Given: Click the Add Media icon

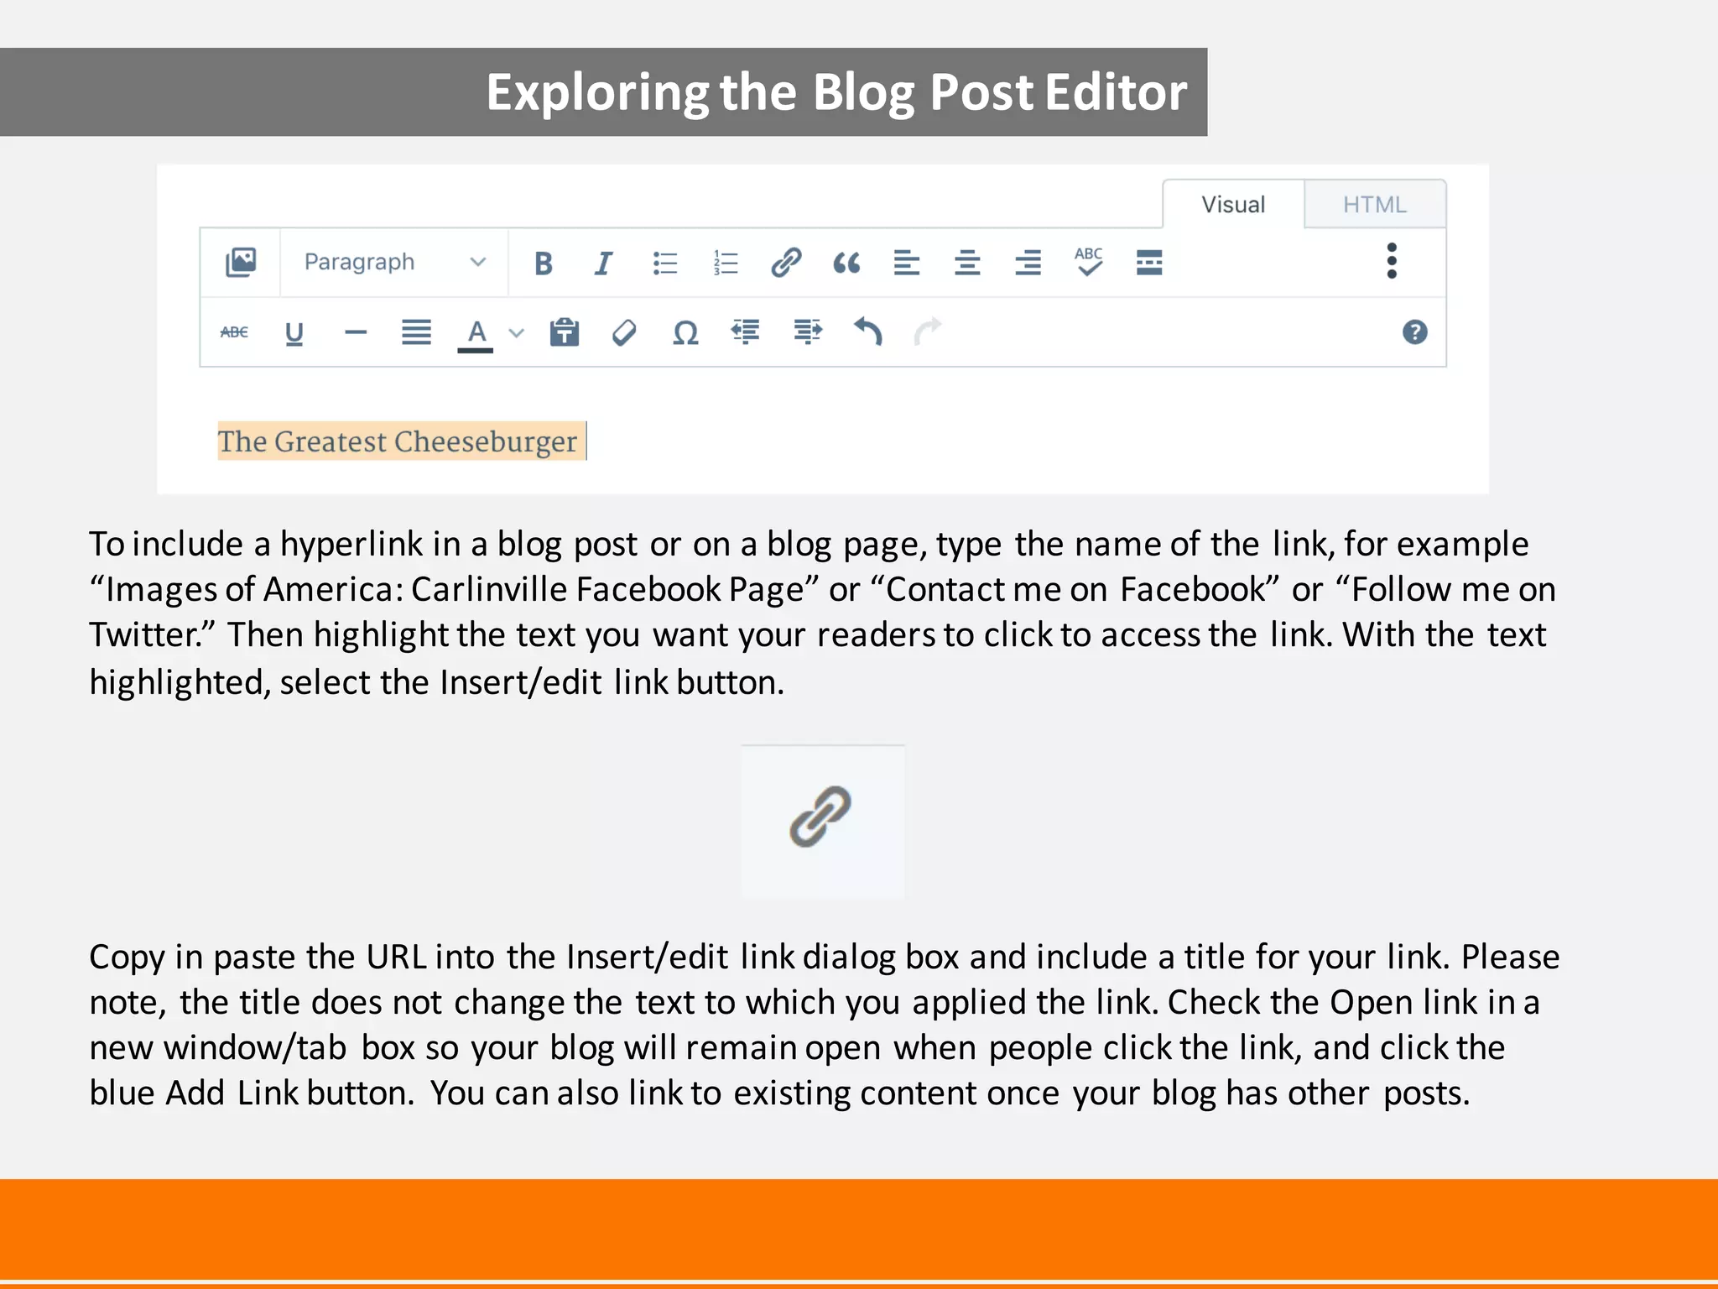Looking at the screenshot, I should [241, 262].
